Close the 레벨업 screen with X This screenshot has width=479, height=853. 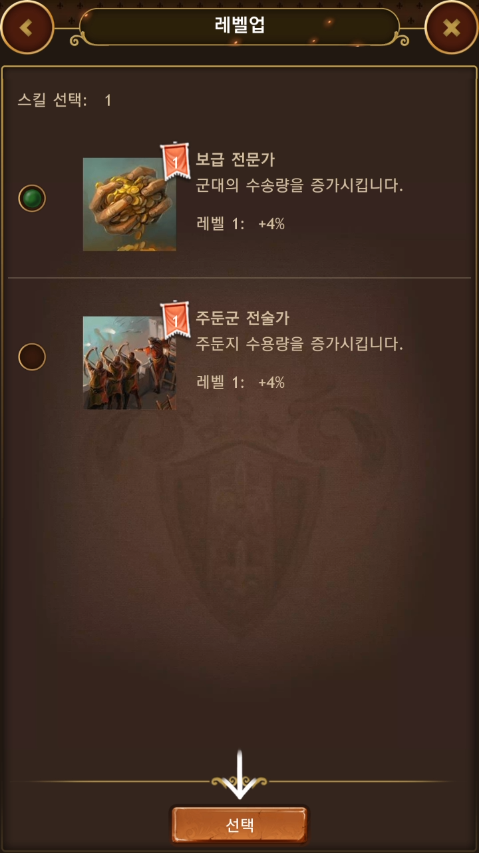tap(452, 27)
